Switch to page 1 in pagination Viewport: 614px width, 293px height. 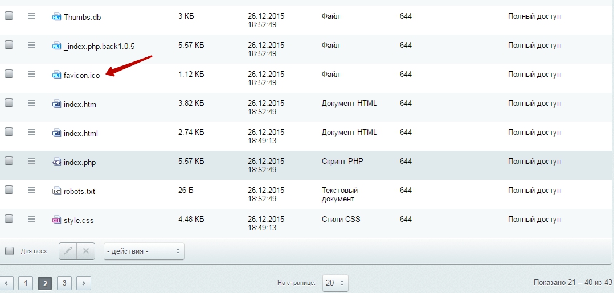26,283
